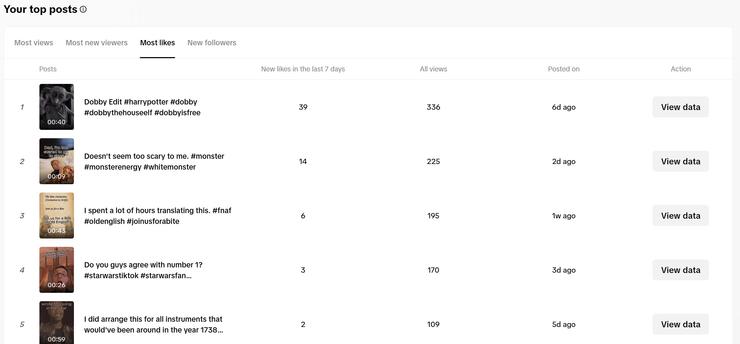This screenshot has width=740, height=344.
Task: Open the Join us for a Bite thumbnail
Action: pyautogui.click(x=56, y=216)
